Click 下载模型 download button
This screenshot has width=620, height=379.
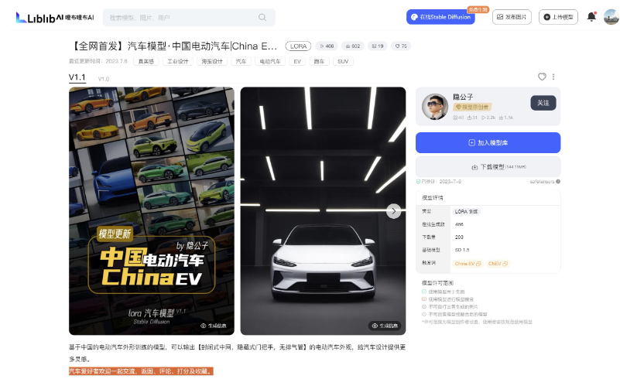coord(488,167)
